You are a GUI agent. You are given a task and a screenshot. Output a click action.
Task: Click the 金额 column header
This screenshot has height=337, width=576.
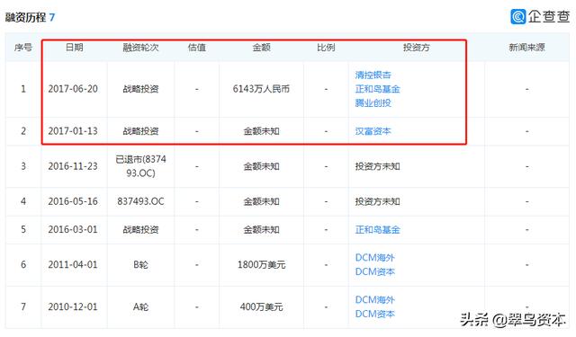[x=262, y=48]
